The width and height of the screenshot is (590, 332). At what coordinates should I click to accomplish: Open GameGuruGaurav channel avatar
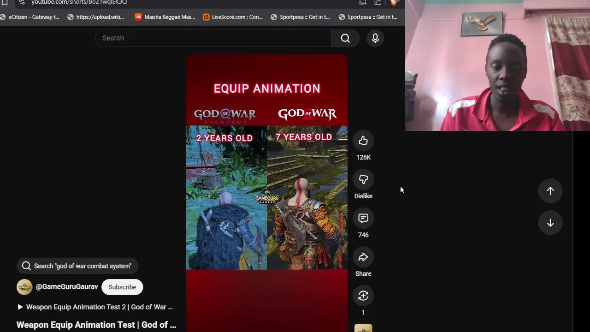pos(24,287)
